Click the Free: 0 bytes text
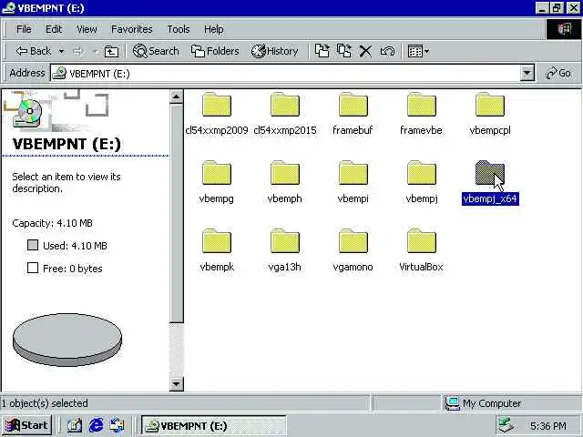This screenshot has height=437, width=583. point(73,269)
